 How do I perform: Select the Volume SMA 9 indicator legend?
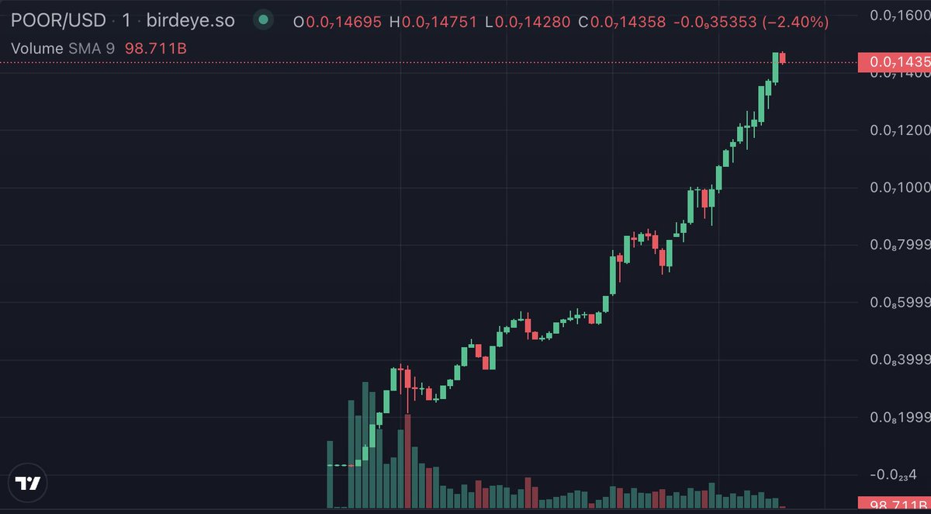pyautogui.click(x=63, y=49)
